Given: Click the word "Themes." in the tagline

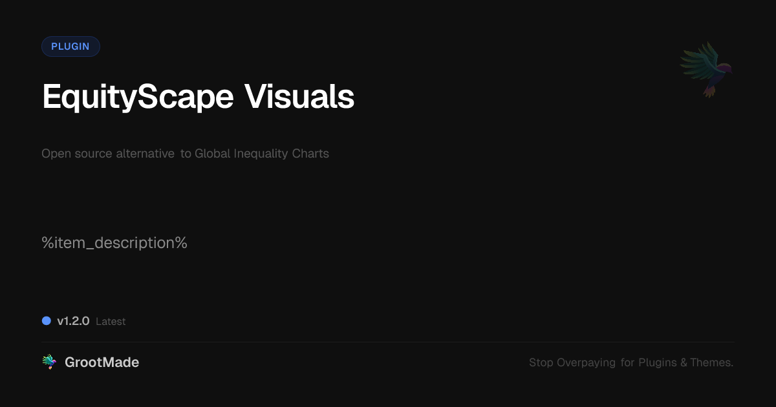Looking at the screenshot, I should point(712,363).
